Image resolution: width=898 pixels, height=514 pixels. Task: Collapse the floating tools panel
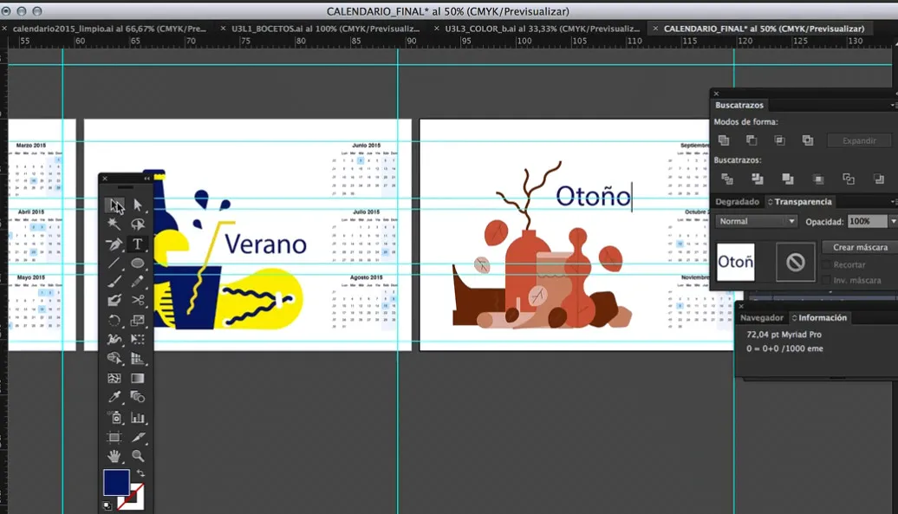(146, 179)
